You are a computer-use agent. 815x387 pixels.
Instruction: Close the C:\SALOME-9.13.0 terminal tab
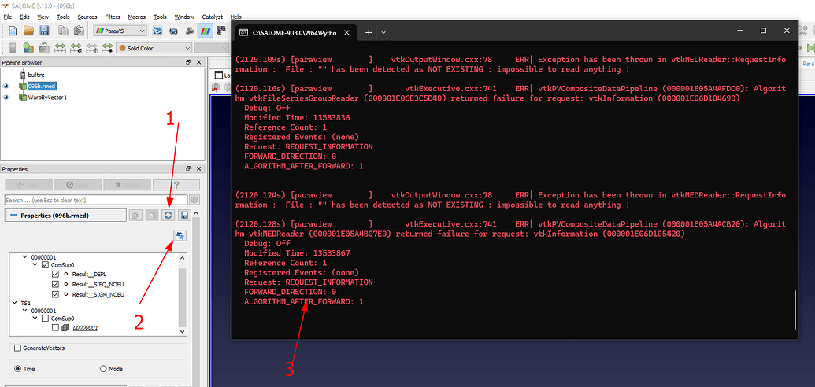pos(347,33)
